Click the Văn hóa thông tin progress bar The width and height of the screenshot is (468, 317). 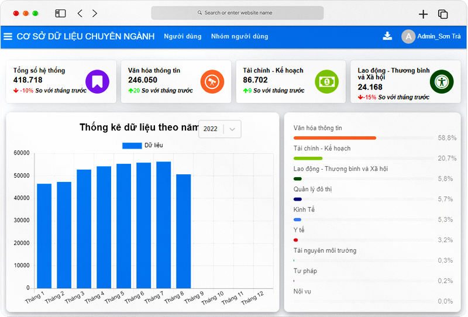click(x=363, y=138)
